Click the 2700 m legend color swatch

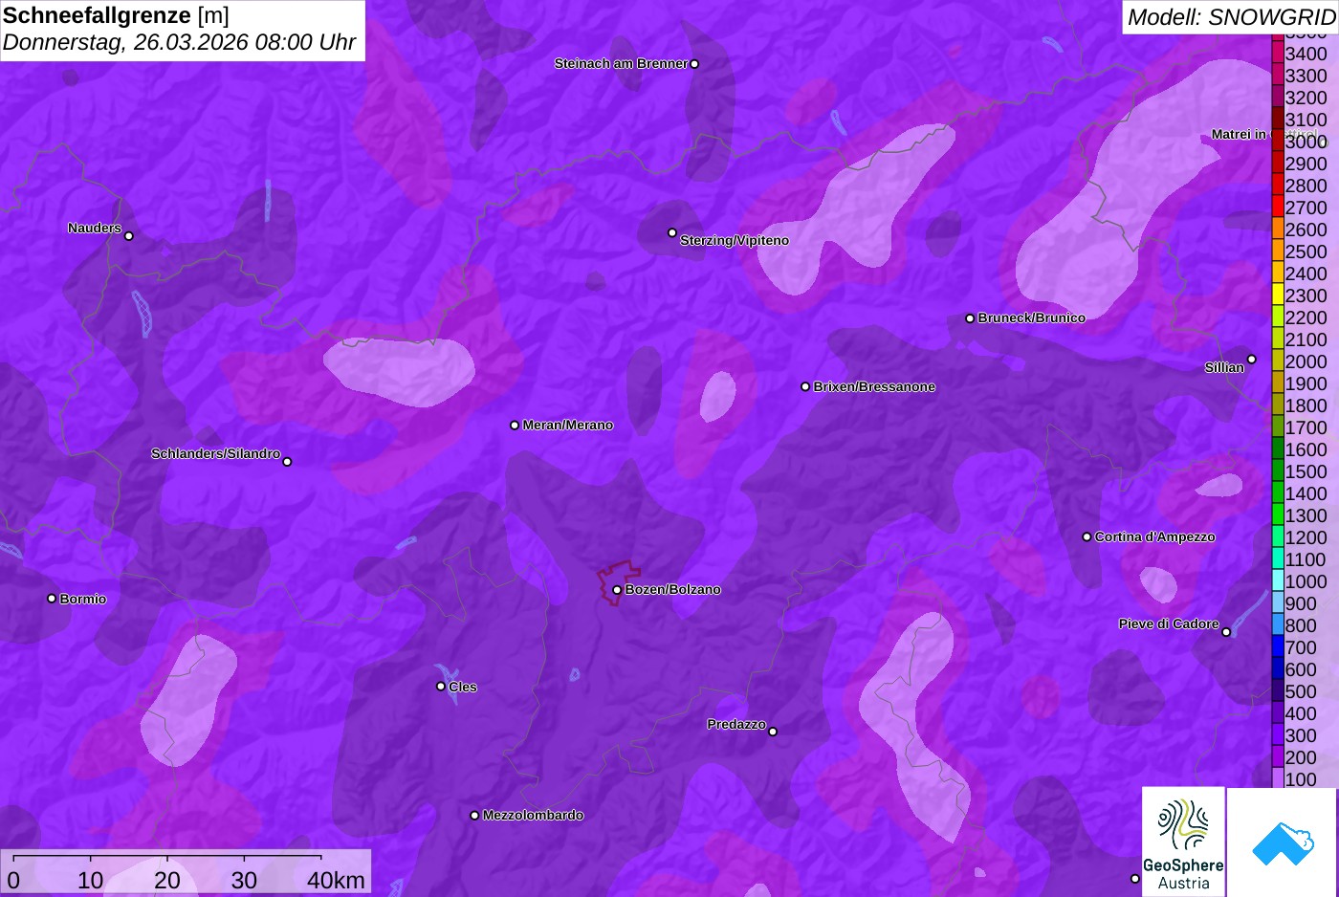tap(1278, 208)
